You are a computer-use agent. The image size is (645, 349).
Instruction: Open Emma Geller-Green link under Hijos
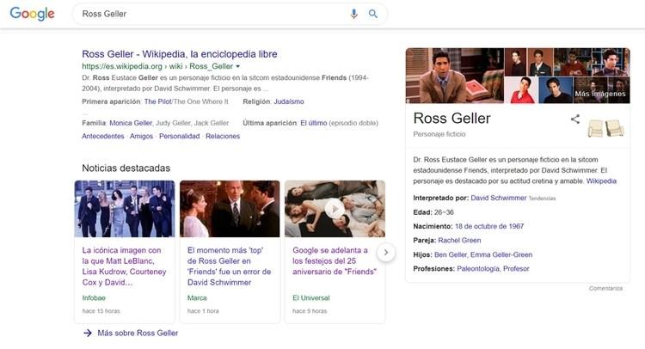501,254
